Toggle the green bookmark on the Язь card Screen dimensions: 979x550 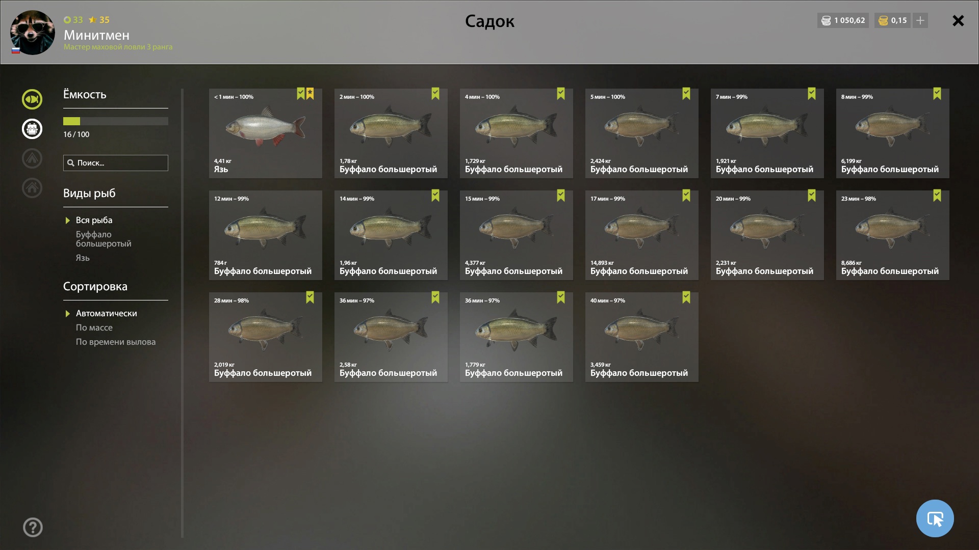coord(301,94)
